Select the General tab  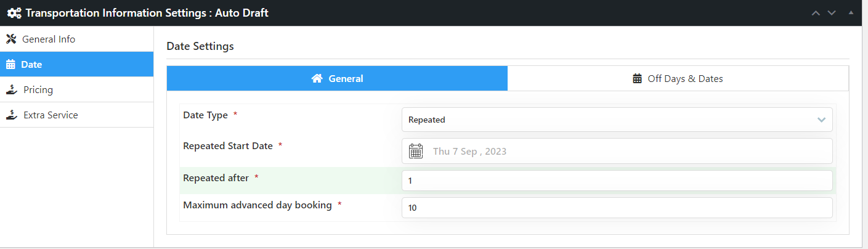337,79
